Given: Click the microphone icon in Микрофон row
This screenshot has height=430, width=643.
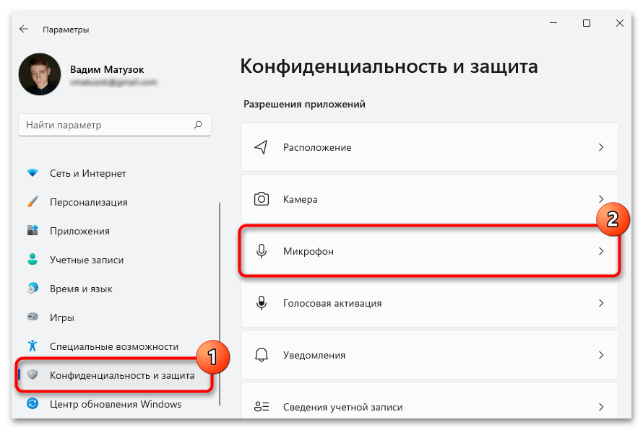Looking at the screenshot, I should pyautogui.click(x=262, y=251).
